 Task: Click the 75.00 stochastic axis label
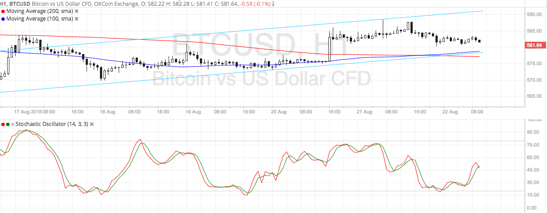(x=534, y=145)
